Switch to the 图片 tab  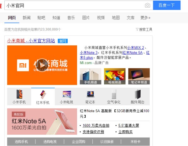point(86,18)
